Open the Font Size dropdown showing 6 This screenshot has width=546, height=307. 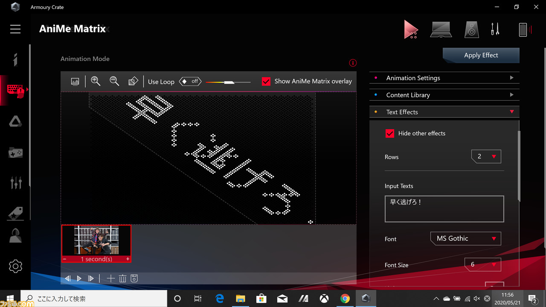click(x=483, y=265)
